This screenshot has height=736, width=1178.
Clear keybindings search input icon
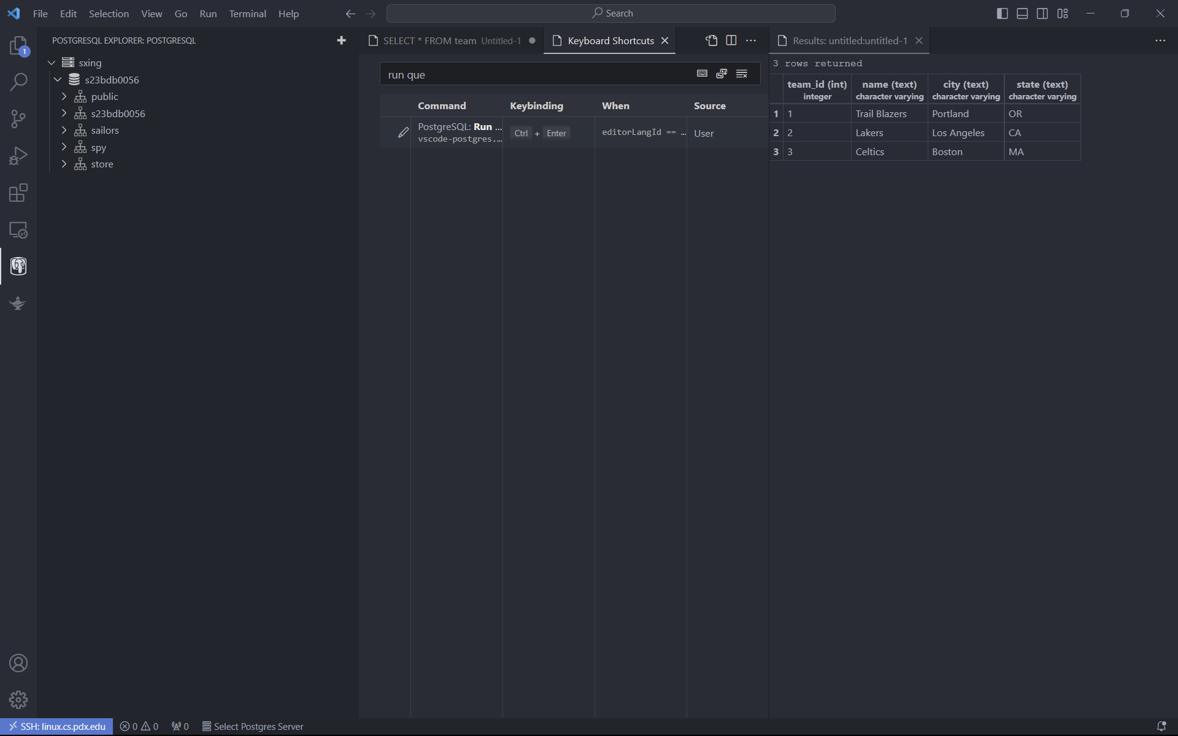pos(742,74)
